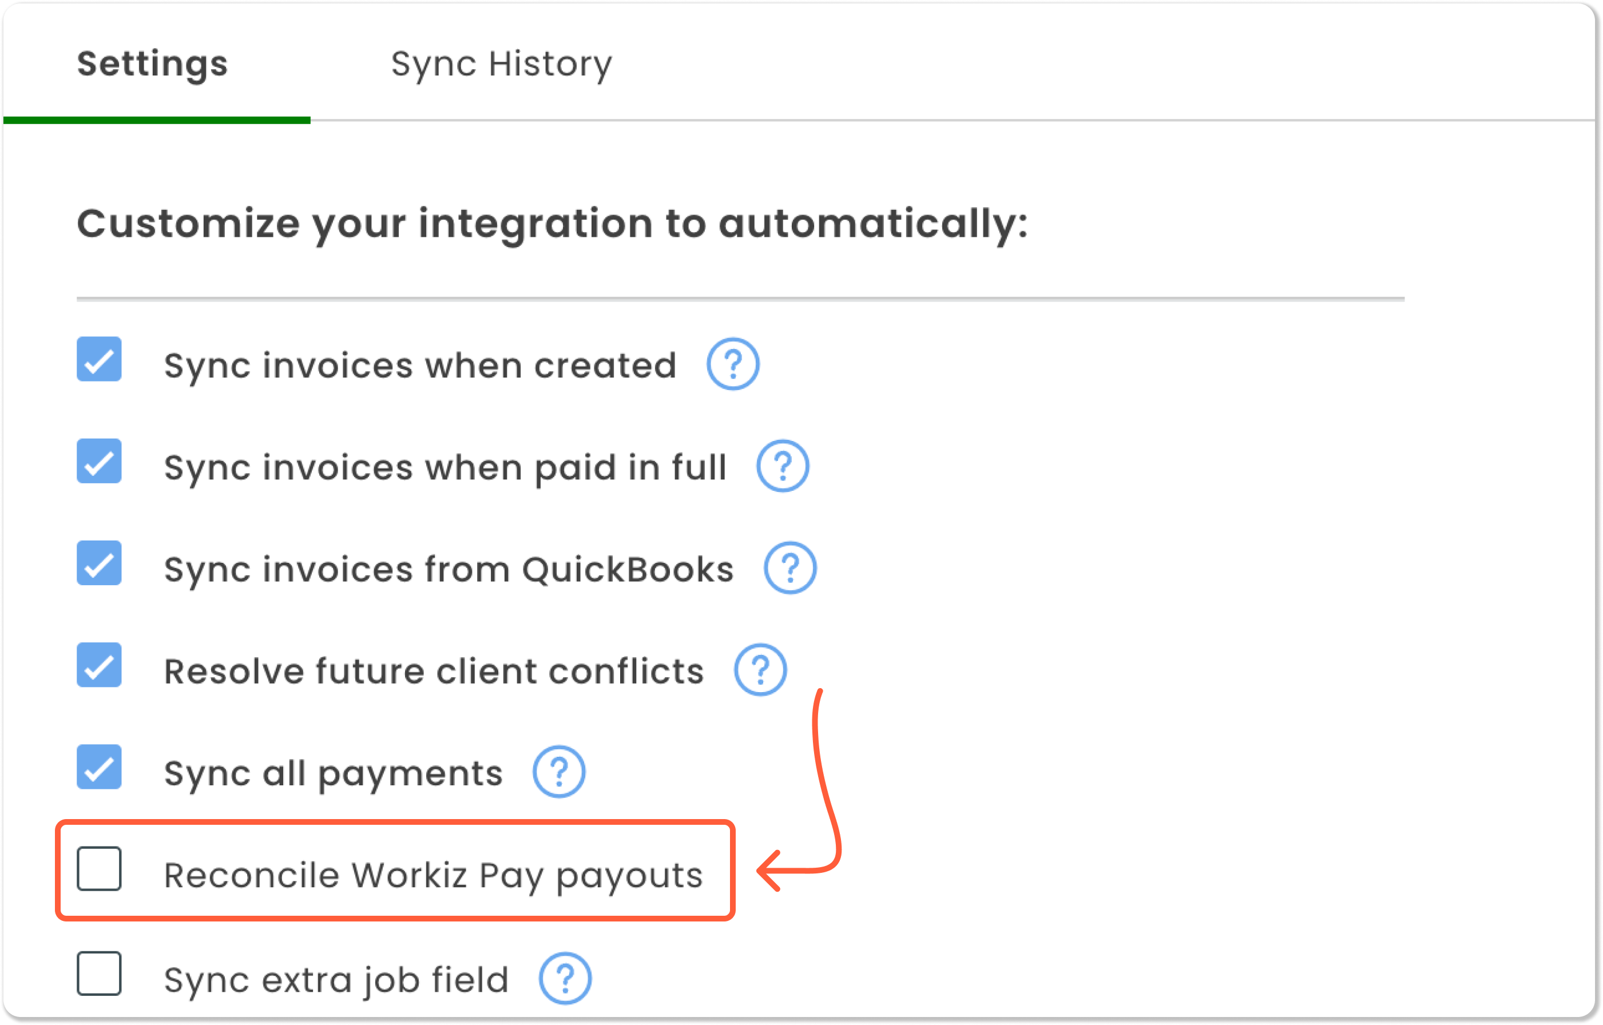Click Resolve future client conflicts label text
The width and height of the screenshot is (1603, 1025).
pos(434,671)
